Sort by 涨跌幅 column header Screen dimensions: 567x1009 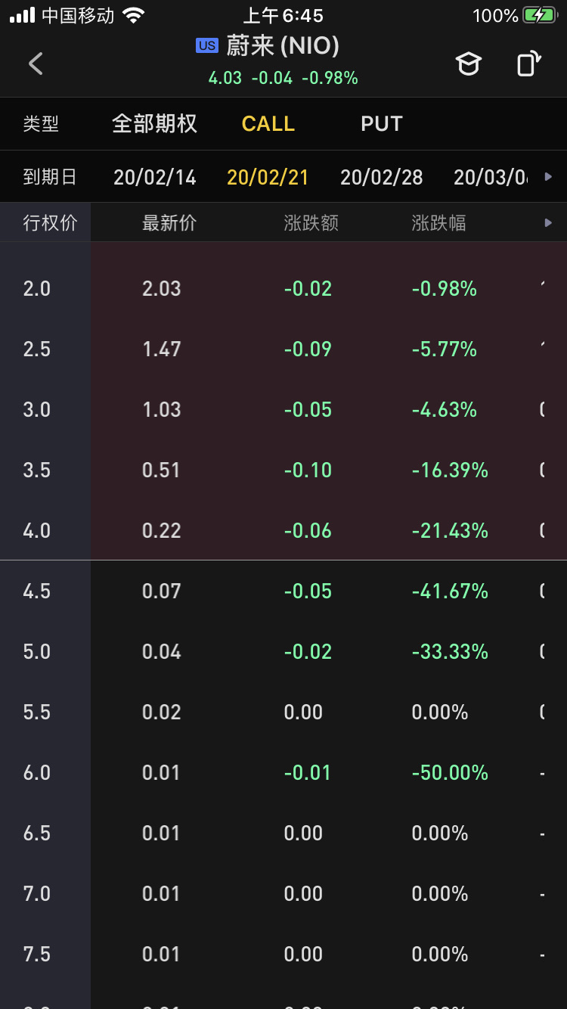click(x=438, y=222)
